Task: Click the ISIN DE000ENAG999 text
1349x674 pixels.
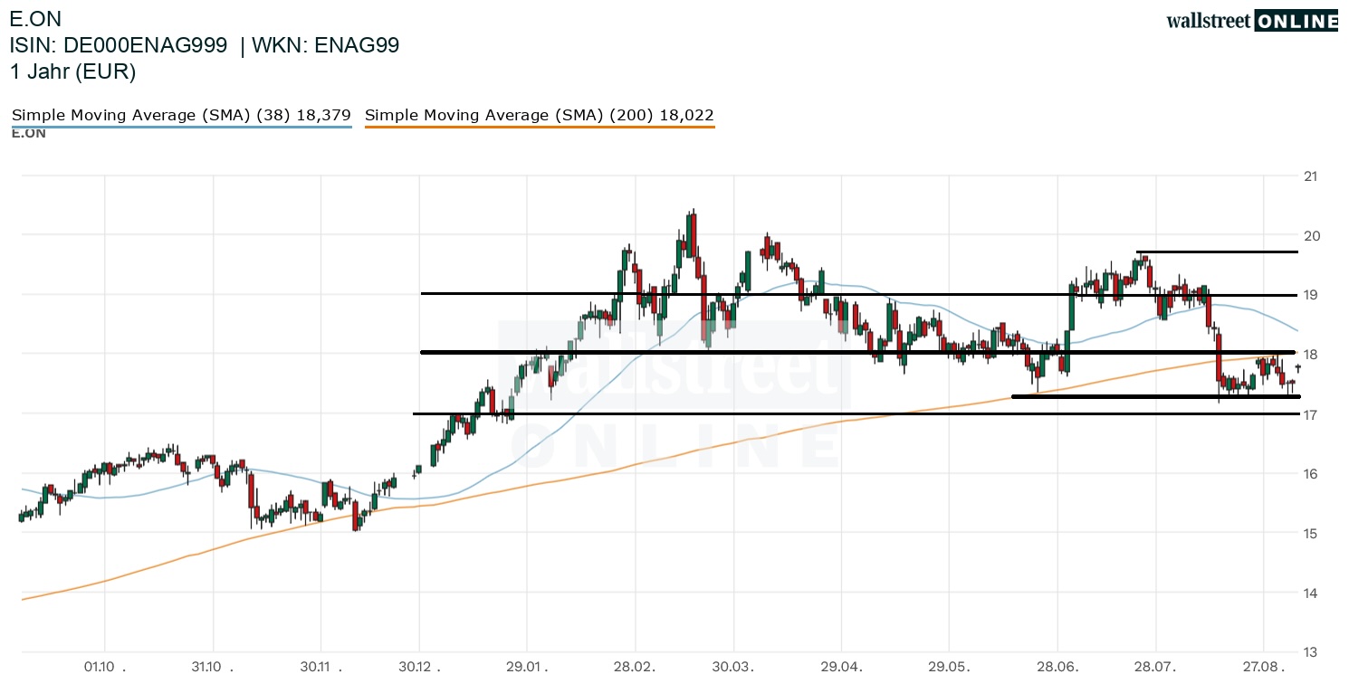Action: click(x=119, y=45)
